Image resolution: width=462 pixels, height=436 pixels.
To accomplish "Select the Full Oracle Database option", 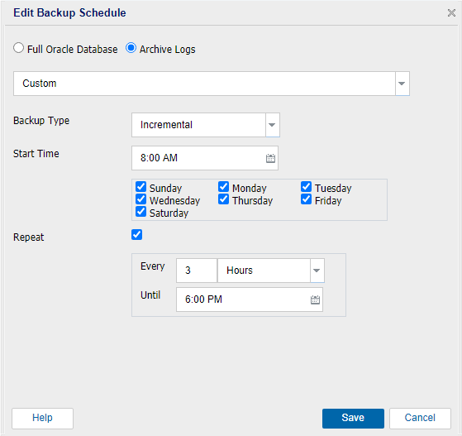I will [x=18, y=48].
